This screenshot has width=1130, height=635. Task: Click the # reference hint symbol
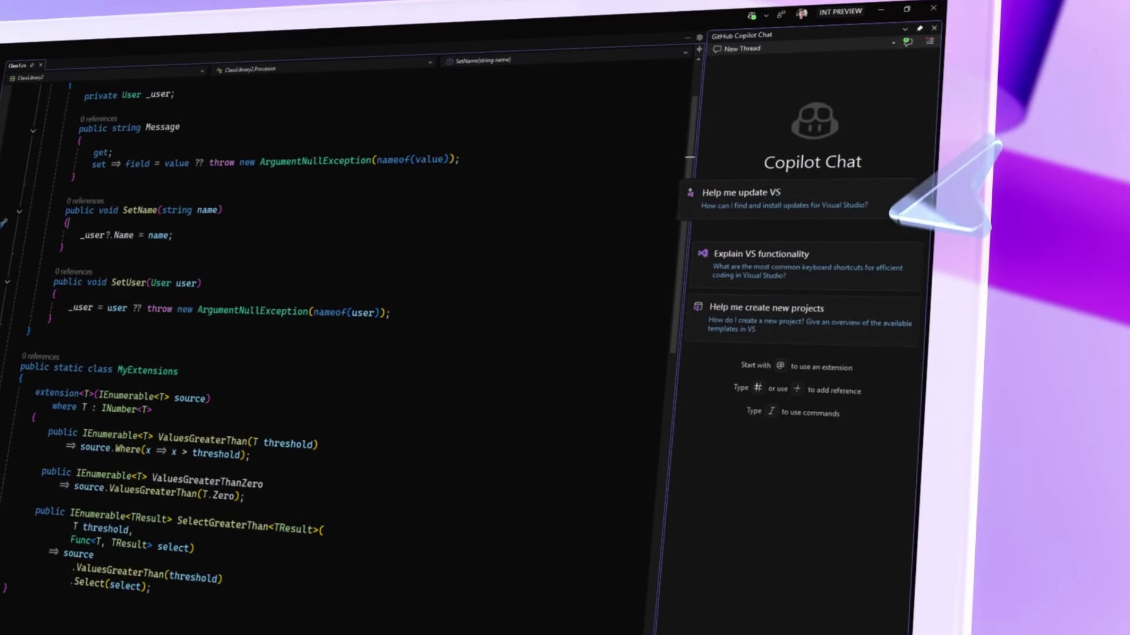pyautogui.click(x=757, y=387)
